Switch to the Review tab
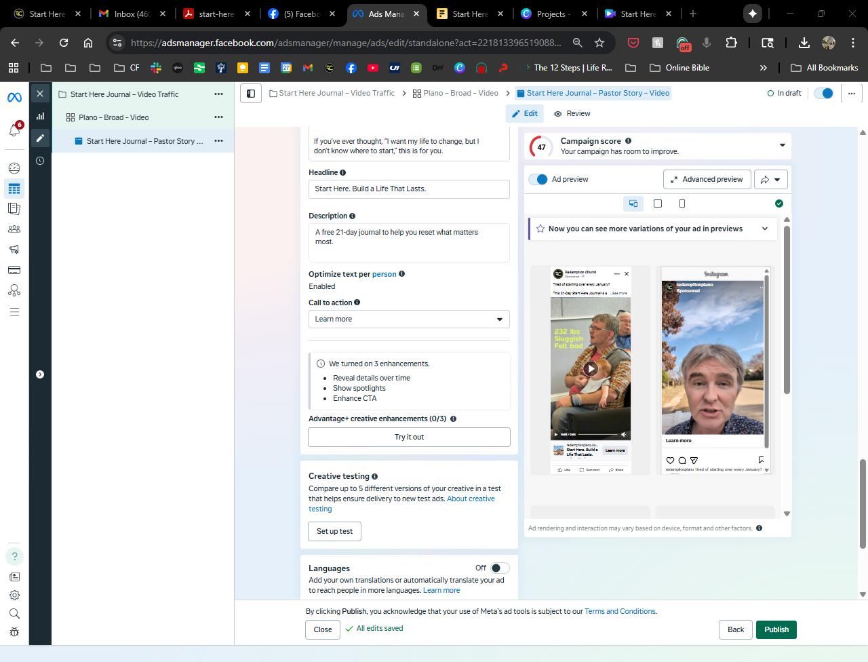 pos(572,114)
